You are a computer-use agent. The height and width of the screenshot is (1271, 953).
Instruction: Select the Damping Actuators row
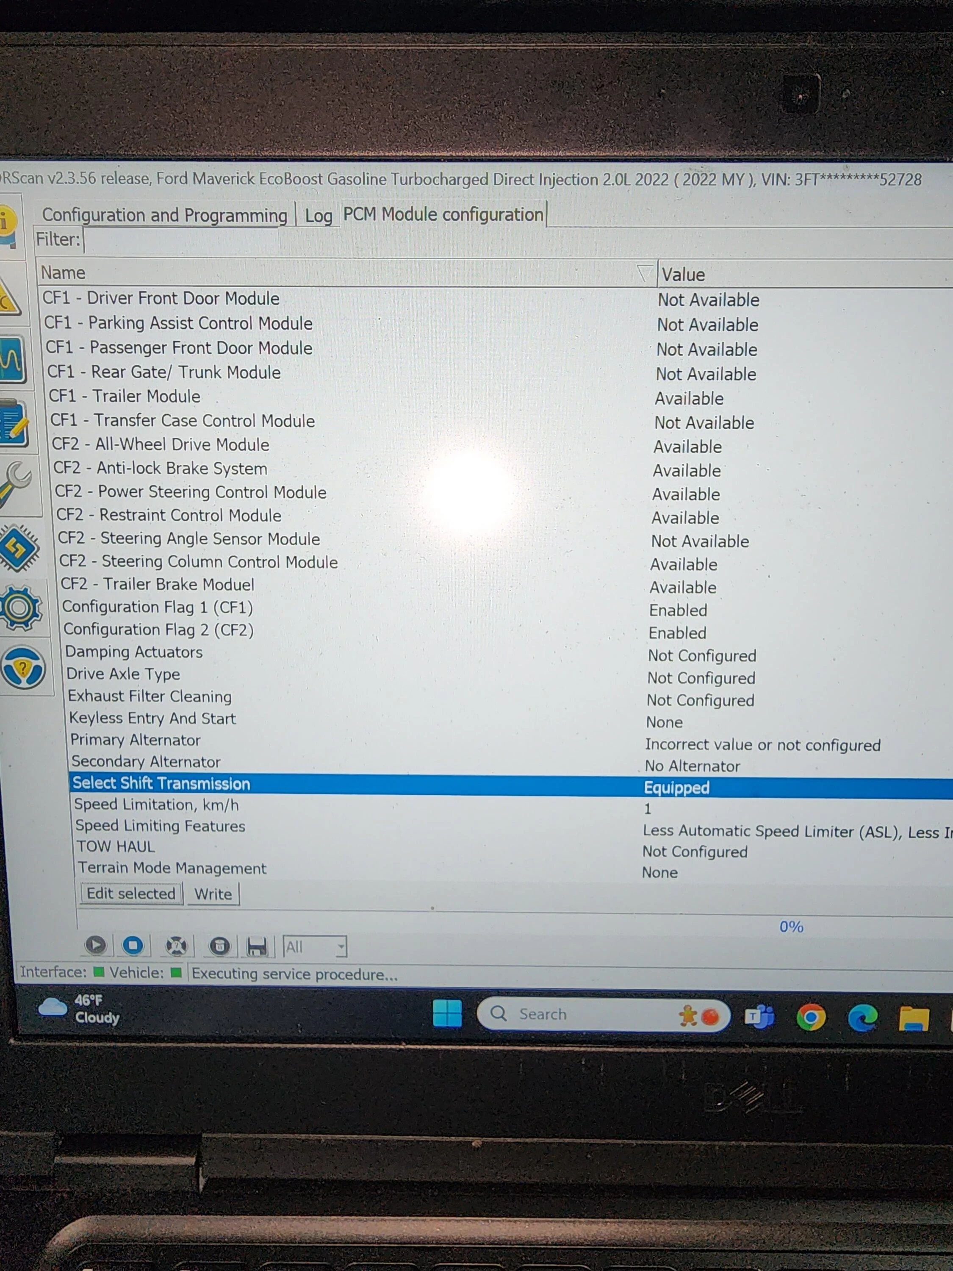(x=508, y=653)
